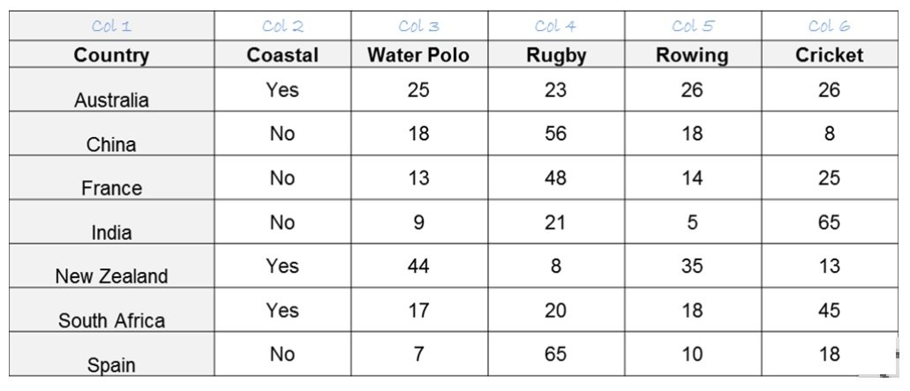Click the China country cell
This screenshot has width=910, height=391.
[111, 144]
